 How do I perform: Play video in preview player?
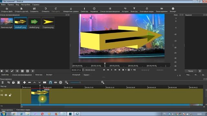coord(112,70)
